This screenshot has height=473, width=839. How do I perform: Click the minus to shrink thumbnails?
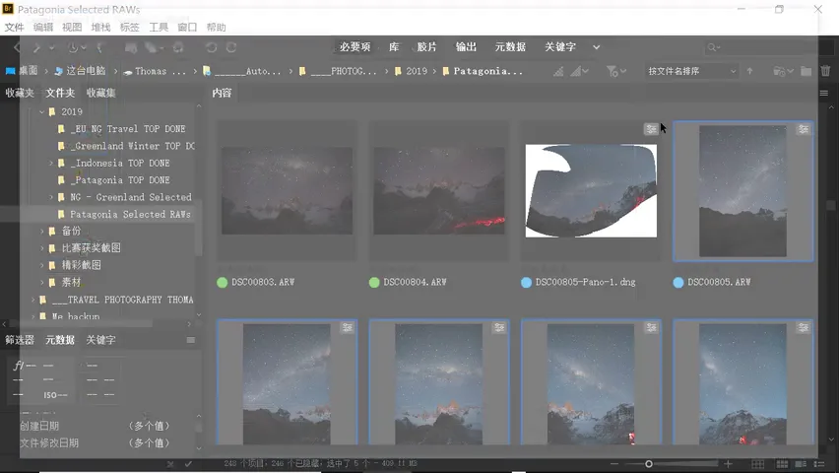[x=614, y=464]
